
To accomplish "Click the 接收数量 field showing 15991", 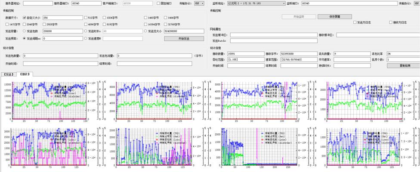I will coord(246,54).
